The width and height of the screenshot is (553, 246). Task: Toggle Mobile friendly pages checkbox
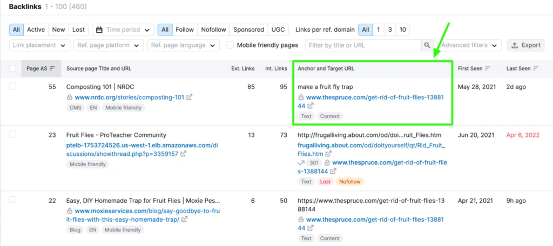[230, 45]
